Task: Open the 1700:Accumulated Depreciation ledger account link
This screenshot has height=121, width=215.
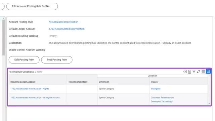Action: pyautogui.click(x=67, y=29)
